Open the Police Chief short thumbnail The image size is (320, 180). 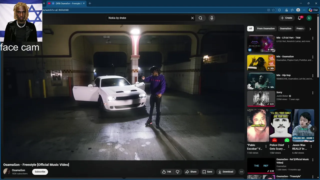[280, 125]
